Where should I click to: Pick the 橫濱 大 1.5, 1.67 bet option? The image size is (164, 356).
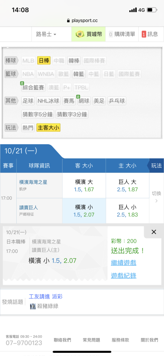point(84,185)
